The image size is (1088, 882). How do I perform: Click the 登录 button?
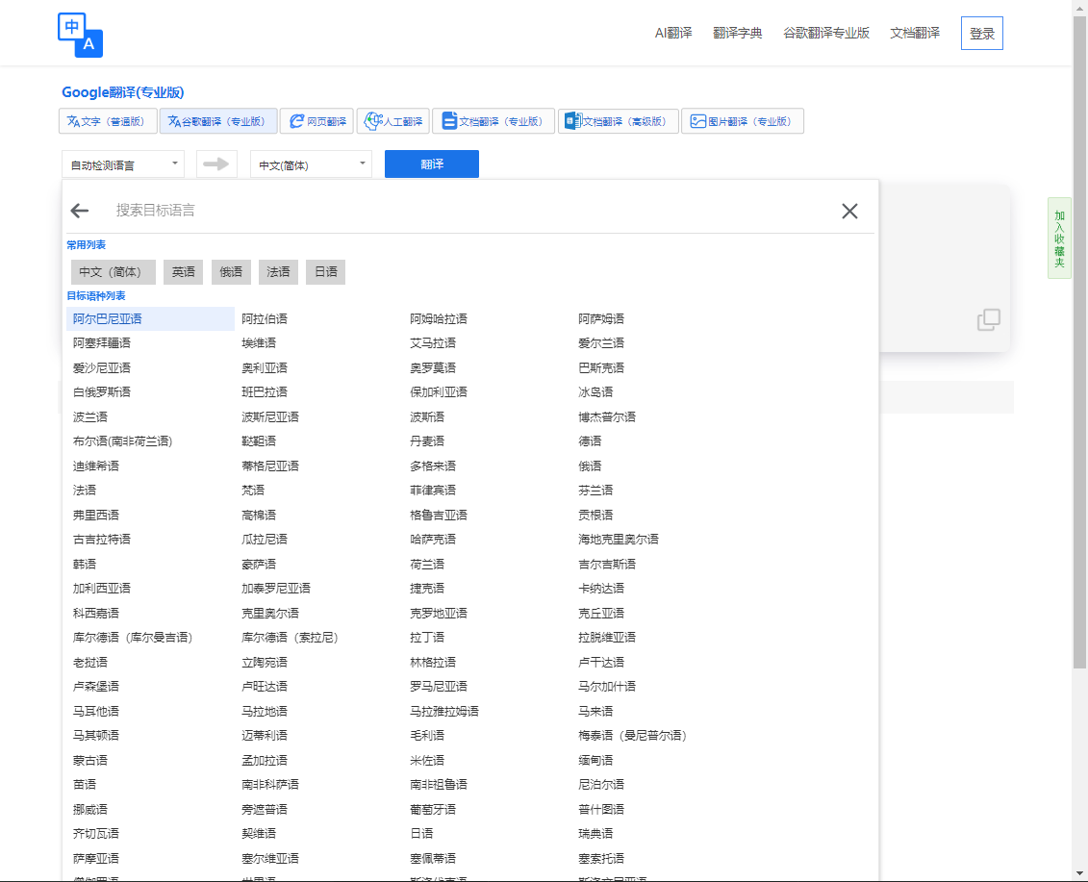[982, 34]
